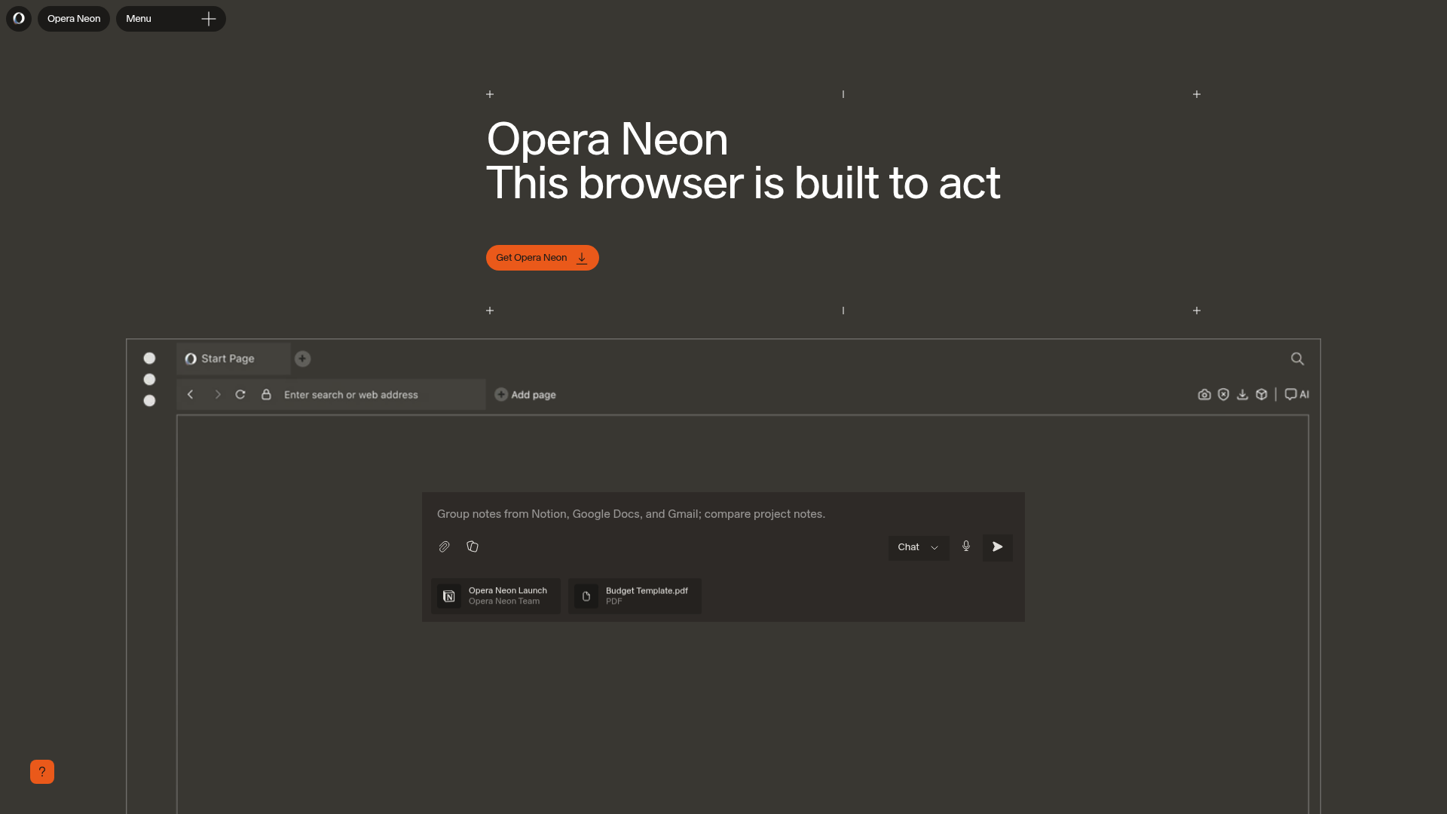Click the search magnifier icon in browser mockup

click(x=1297, y=359)
